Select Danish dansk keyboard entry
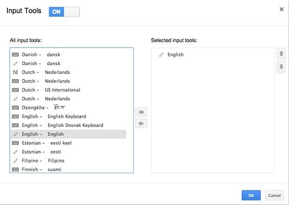The height and width of the screenshot is (205, 289). pyautogui.click(x=69, y=55)
